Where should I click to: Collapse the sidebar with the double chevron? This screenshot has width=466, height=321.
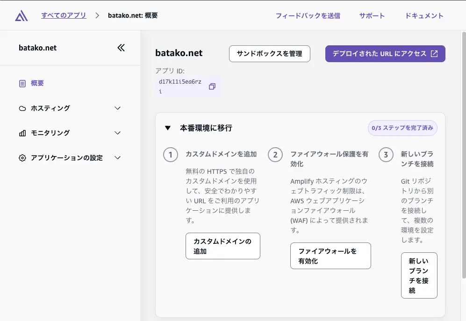[x=121, y=47]
